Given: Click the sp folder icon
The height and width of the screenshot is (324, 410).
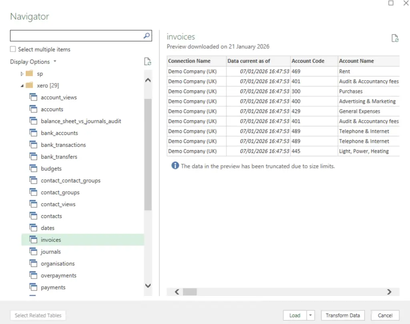Looking at the screenshot, I should coord(29,73).
